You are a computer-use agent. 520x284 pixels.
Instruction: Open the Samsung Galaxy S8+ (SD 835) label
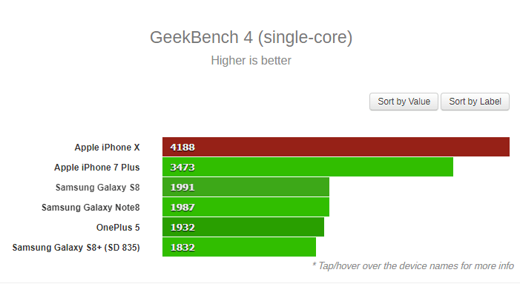click(x=76, y=248)
